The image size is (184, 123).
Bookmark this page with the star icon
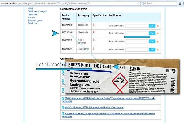click(180, 3)
